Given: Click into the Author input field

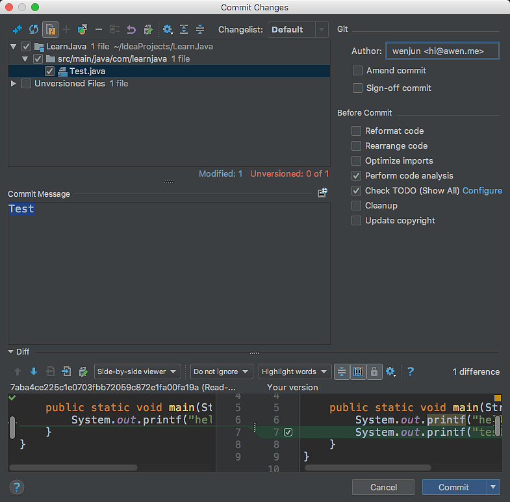Looking at the screenshot, I should pos(442,51).
